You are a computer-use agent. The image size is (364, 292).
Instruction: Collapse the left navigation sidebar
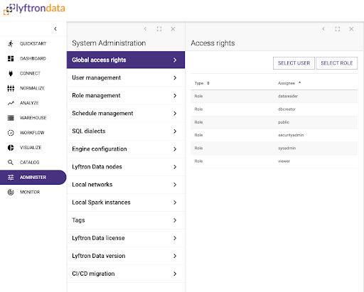(x=55, y=29)
